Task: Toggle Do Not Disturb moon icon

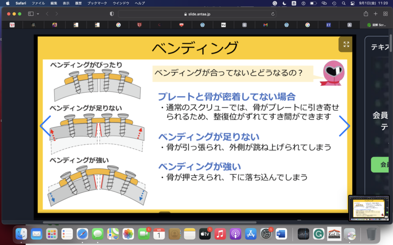Action: coord(284,3)
